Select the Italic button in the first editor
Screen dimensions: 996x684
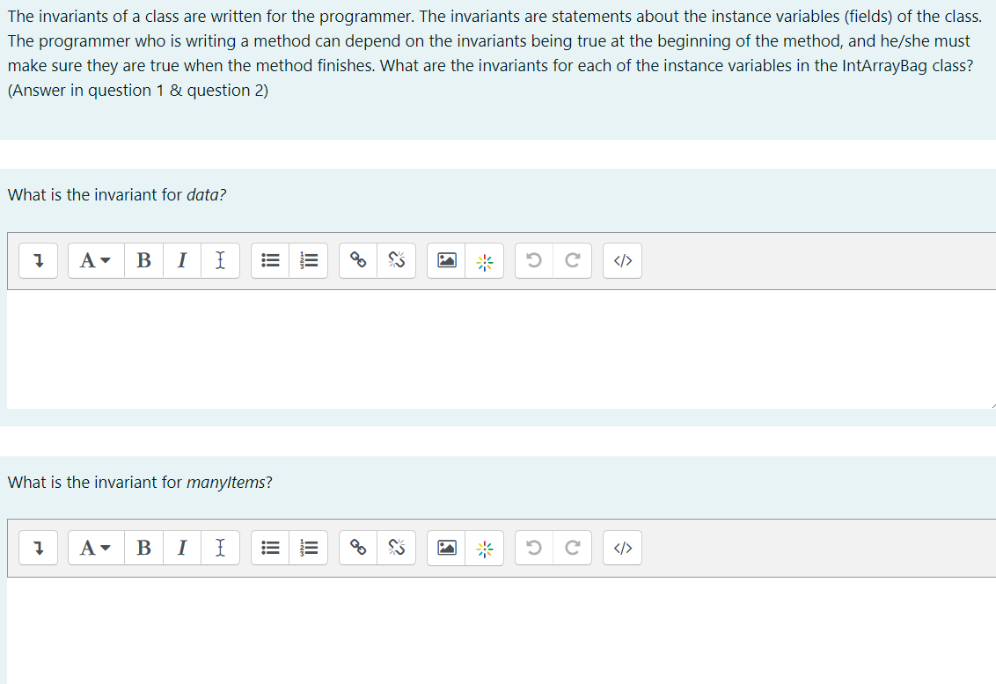pos(182,260)
